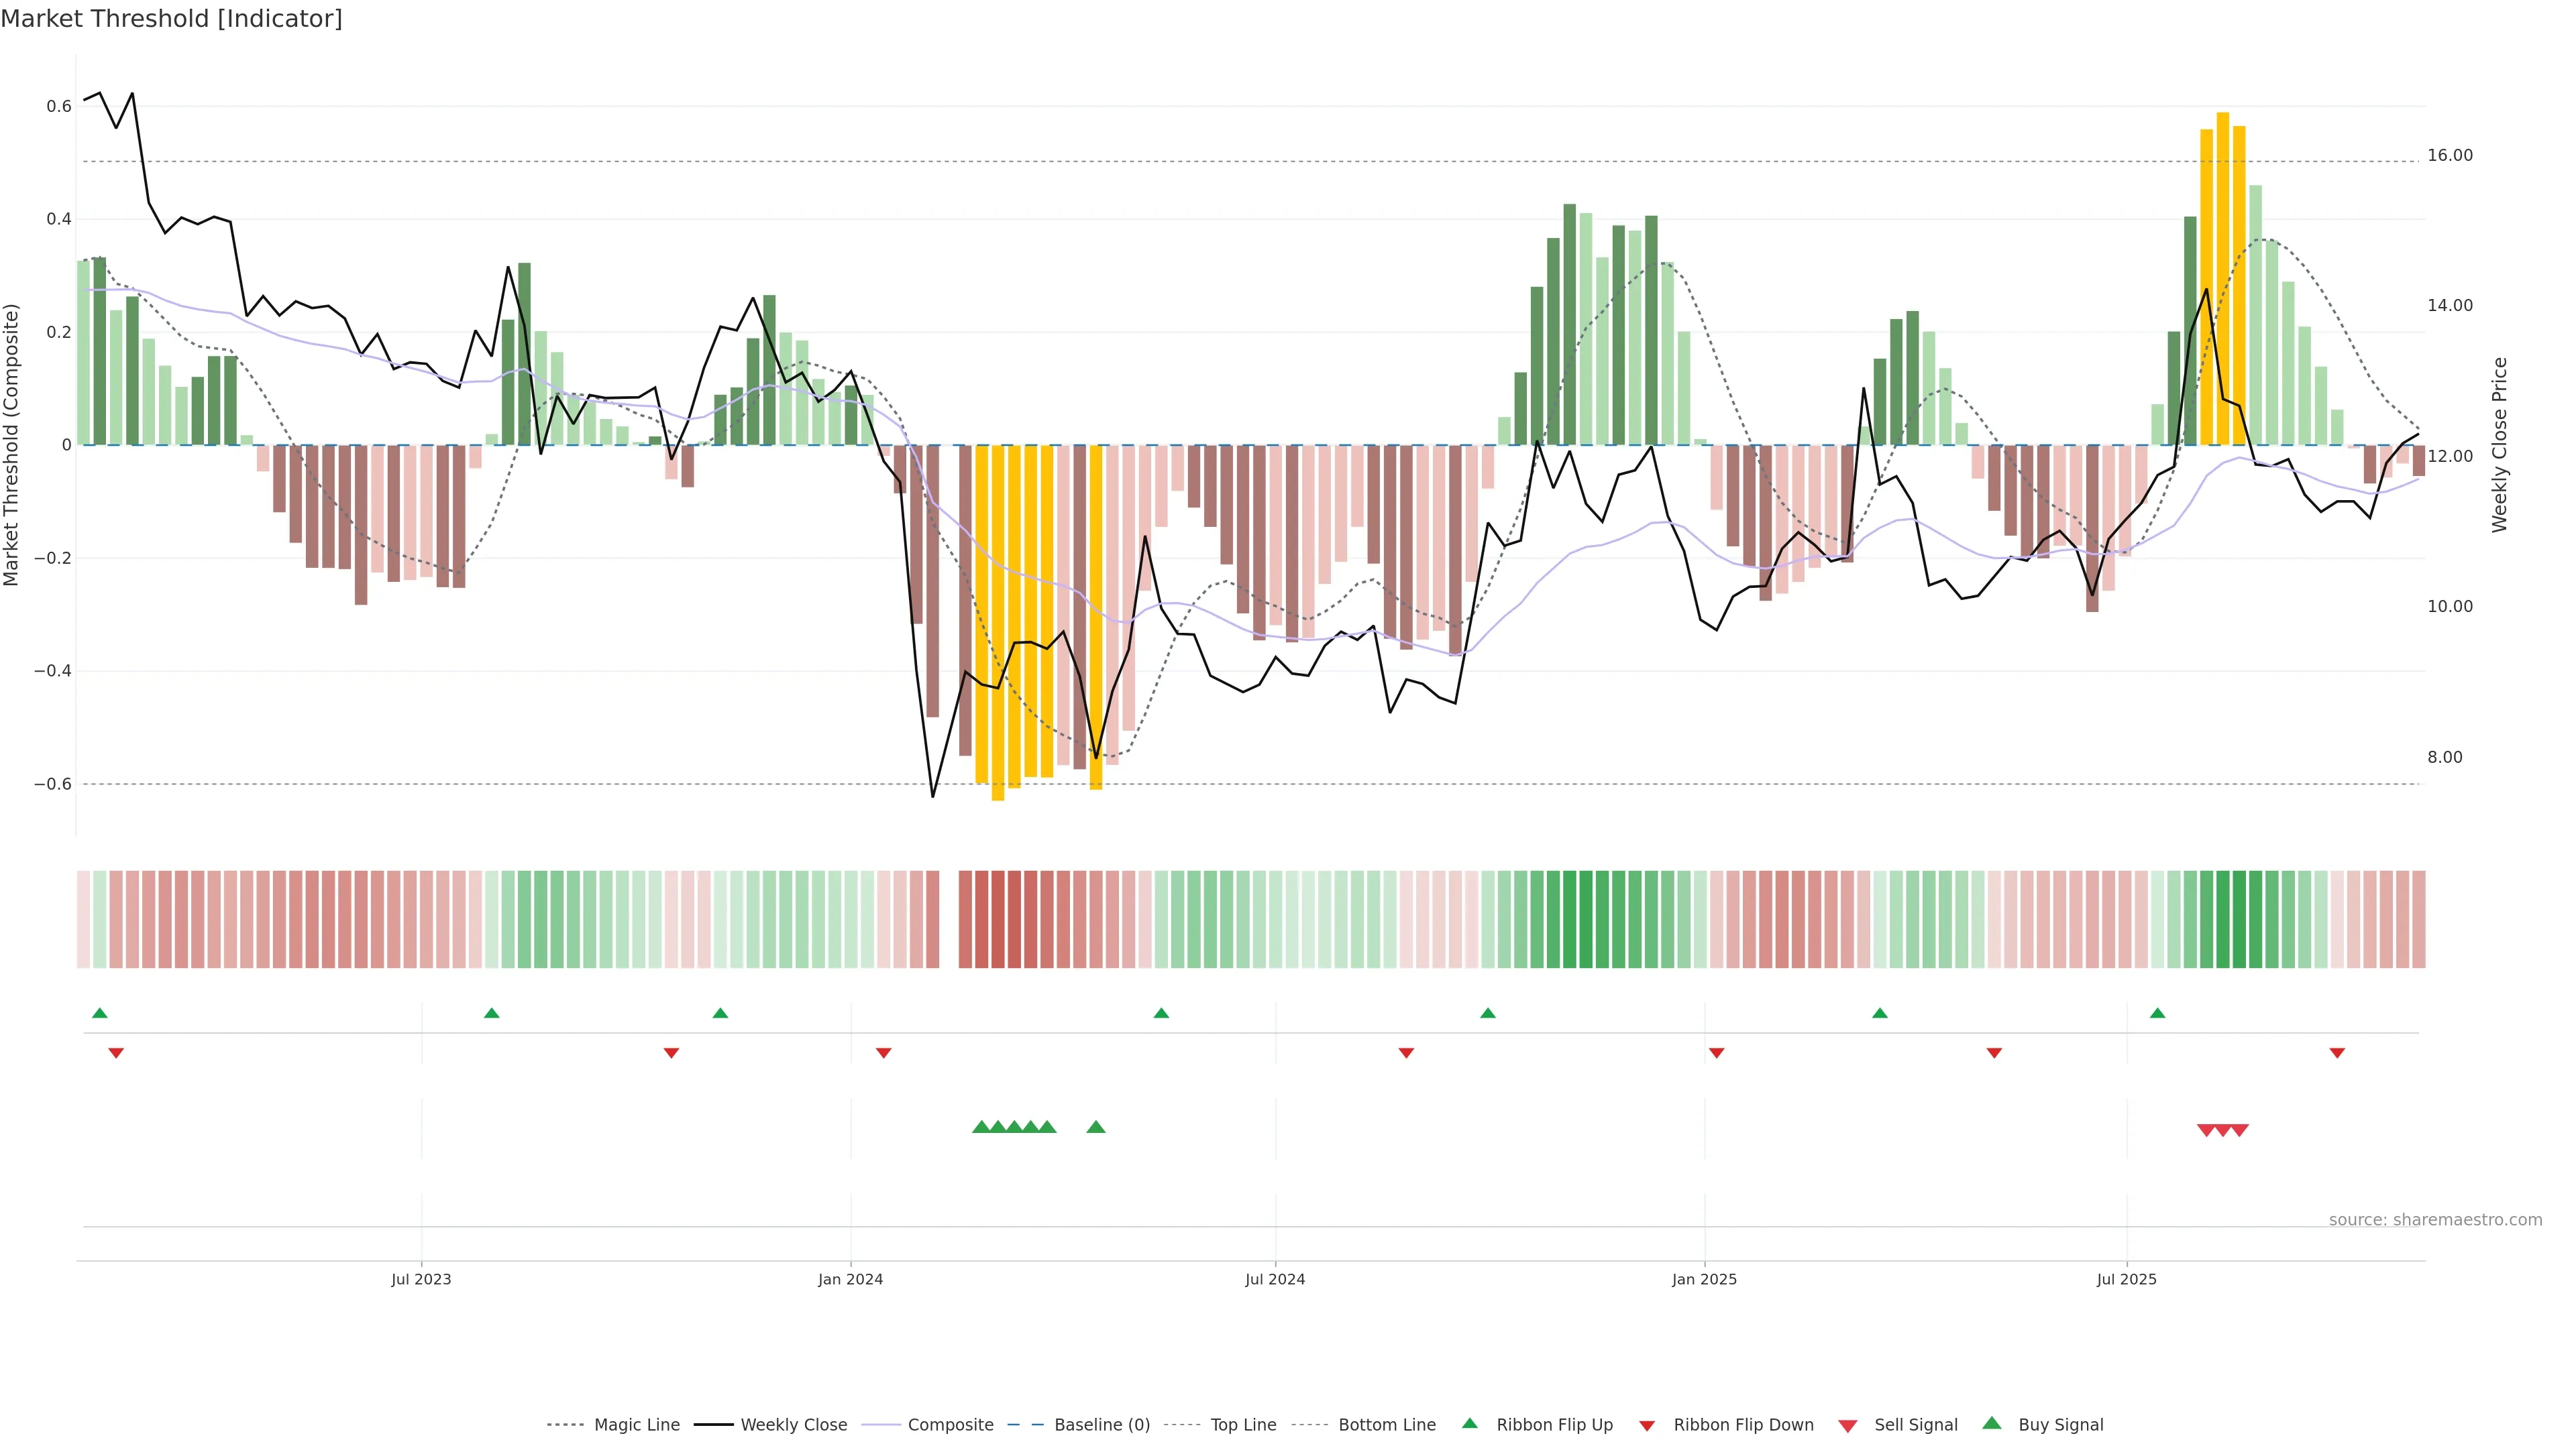Click Ribbon Flip Down legend triangle icon
Viewport: 2576px width, 1448px height.
click(x=1647, y=1426)
